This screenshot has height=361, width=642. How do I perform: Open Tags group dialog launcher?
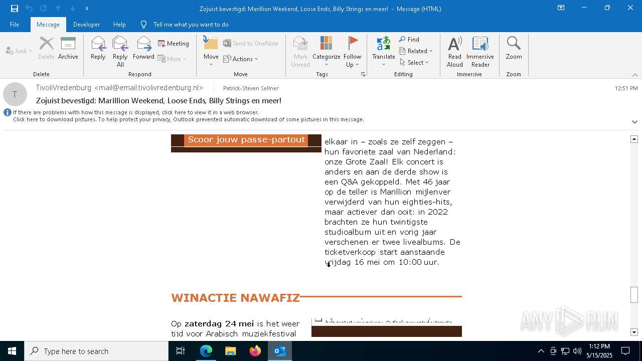(x=363, y=74)
